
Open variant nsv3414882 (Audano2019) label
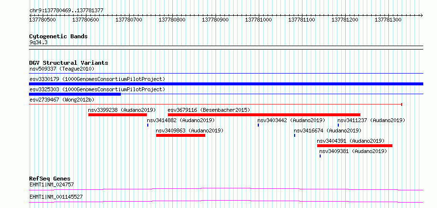[181, 120]
